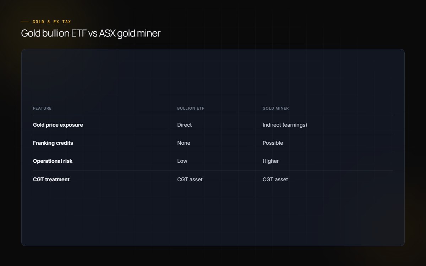The image size is (426, 266).
Task: Select the 'Bullion ETF' column header
Action: (x=191, y=108)
